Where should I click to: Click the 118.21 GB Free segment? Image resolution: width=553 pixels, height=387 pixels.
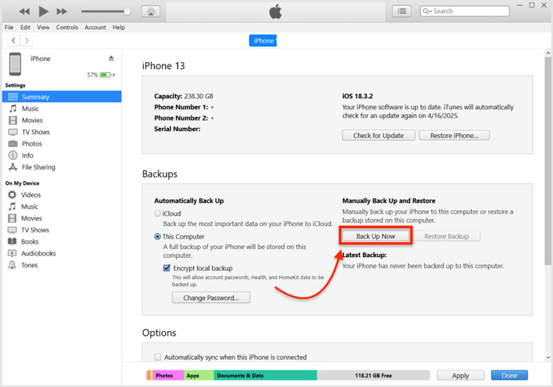(373, 375)
